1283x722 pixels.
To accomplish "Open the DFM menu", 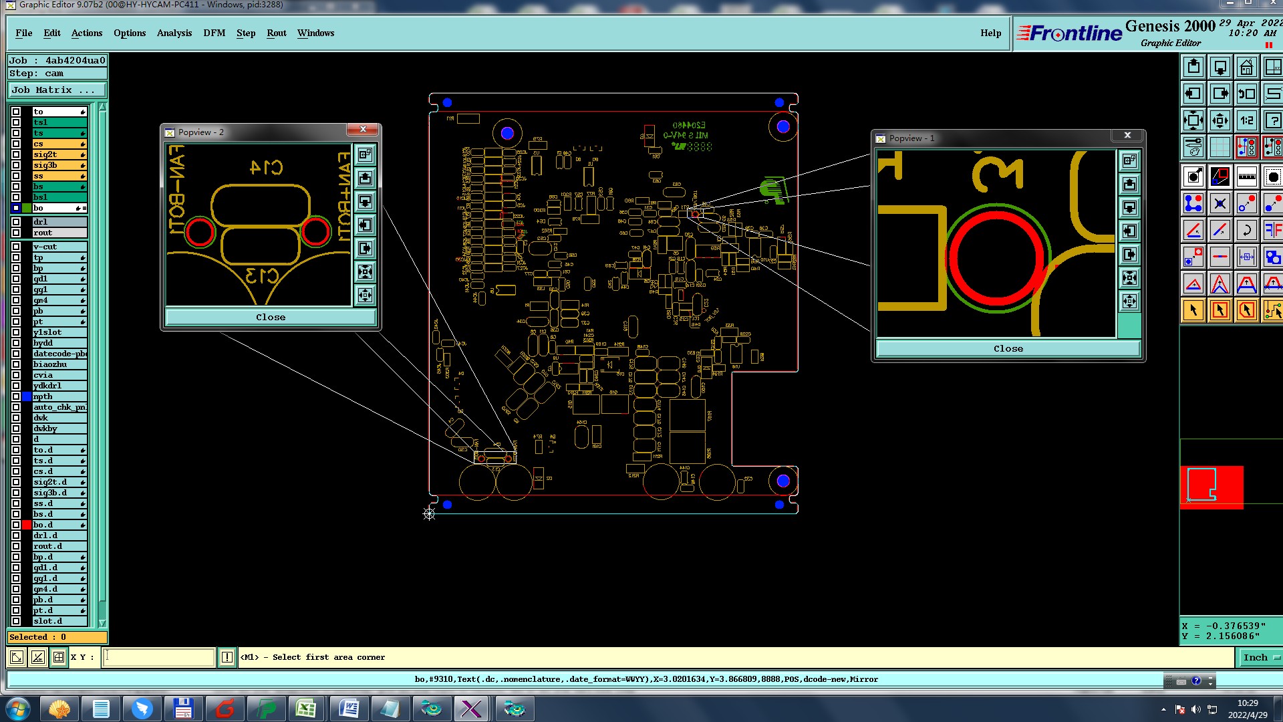I will pos(215,33).
